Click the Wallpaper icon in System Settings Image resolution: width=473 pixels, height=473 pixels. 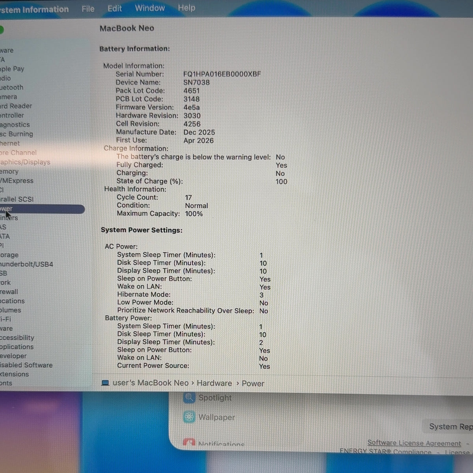click(189, 417)
